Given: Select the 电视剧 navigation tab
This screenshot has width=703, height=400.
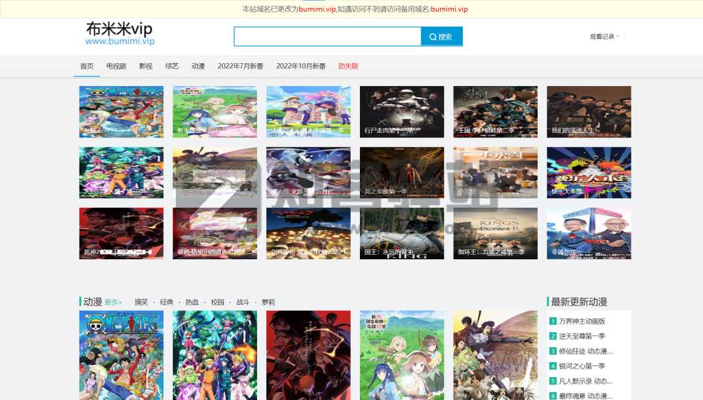Looking at the screenshot, I should pyautogui.click(x=116, y=66).
